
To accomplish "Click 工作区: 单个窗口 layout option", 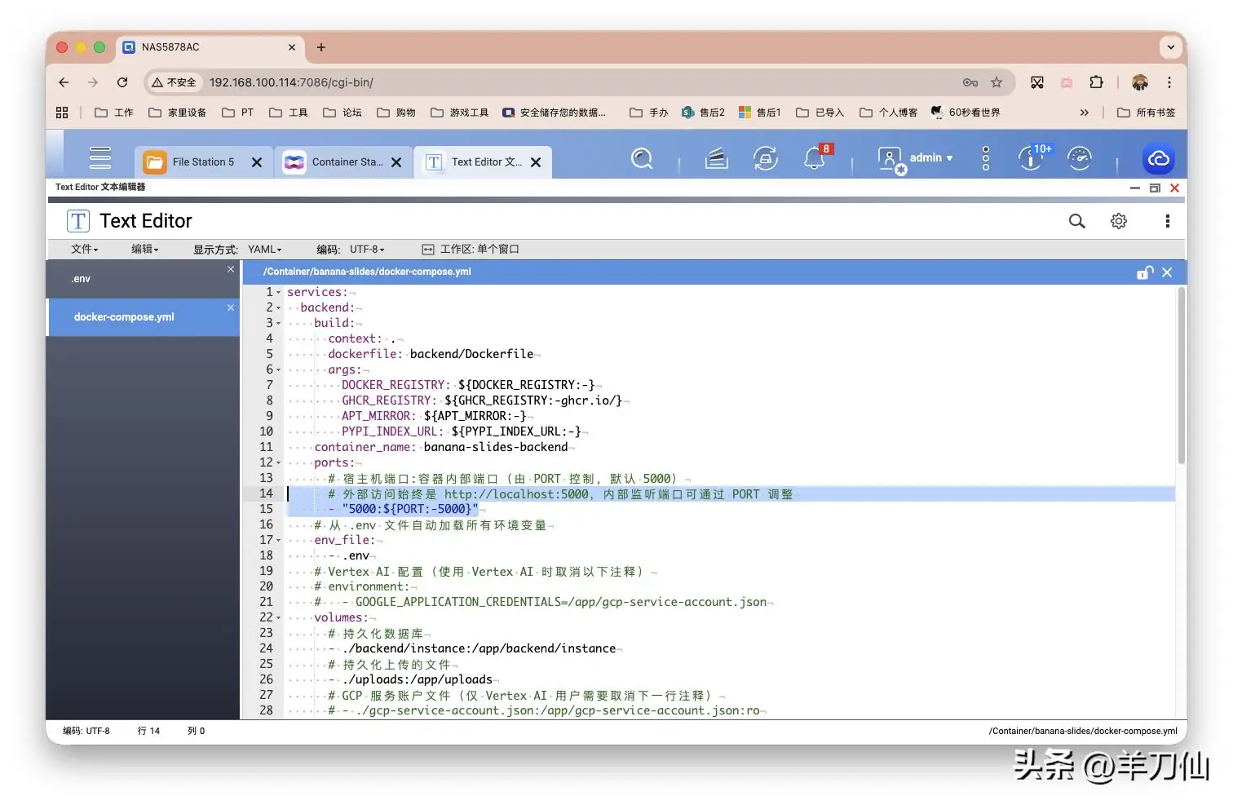I will (x=471, y=249).
